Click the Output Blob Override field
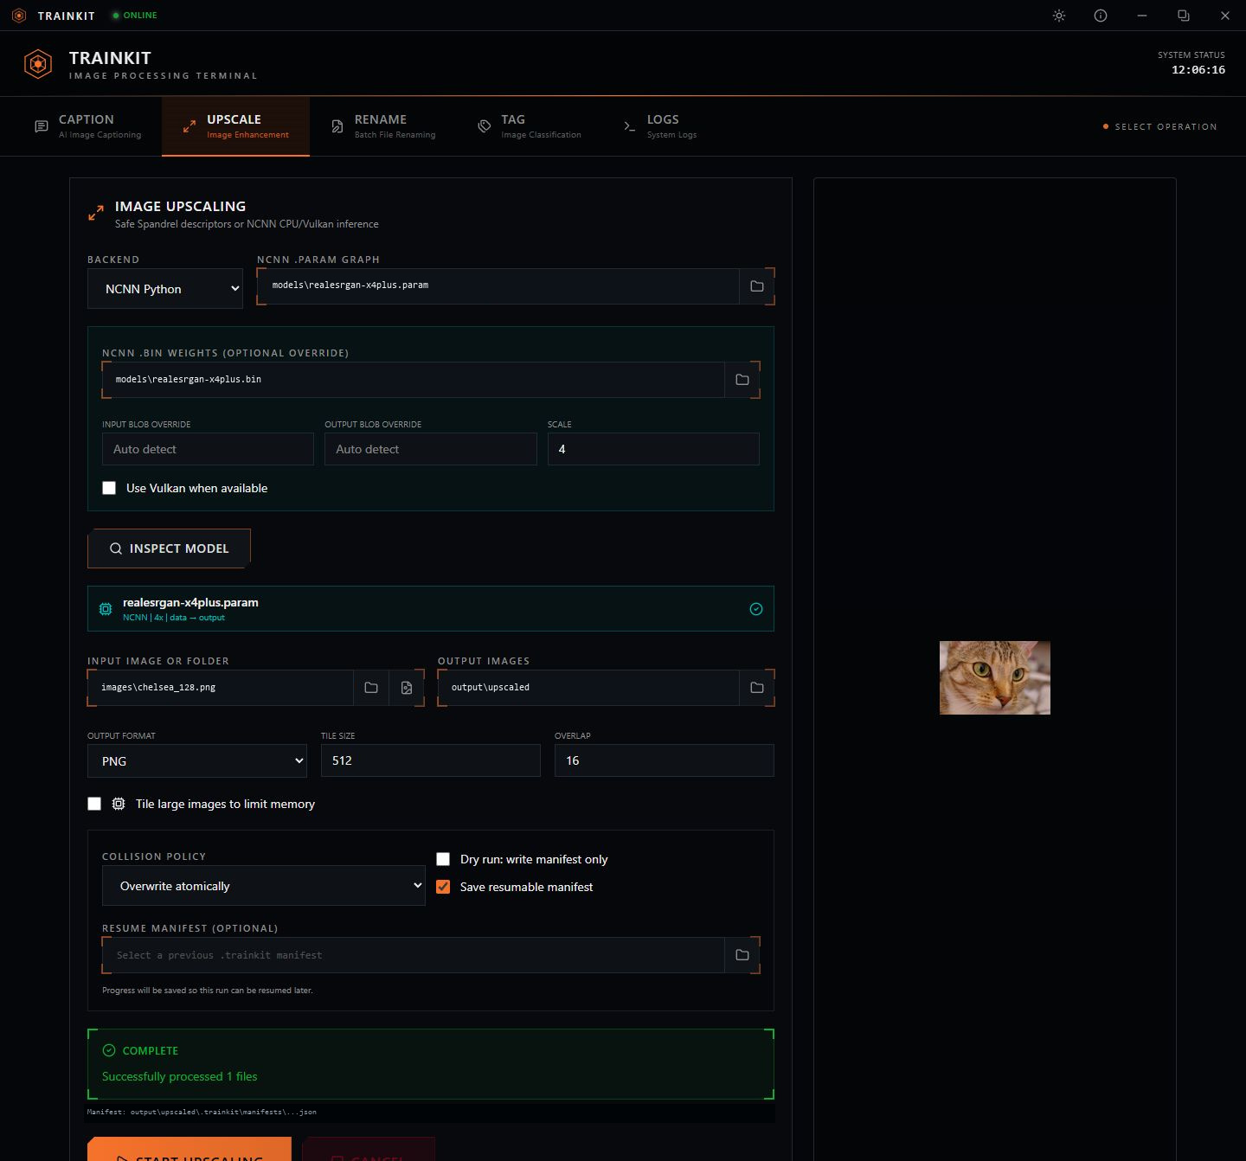The height and width of the screenshot is (1161, 1246). click(x=431, y=449)
